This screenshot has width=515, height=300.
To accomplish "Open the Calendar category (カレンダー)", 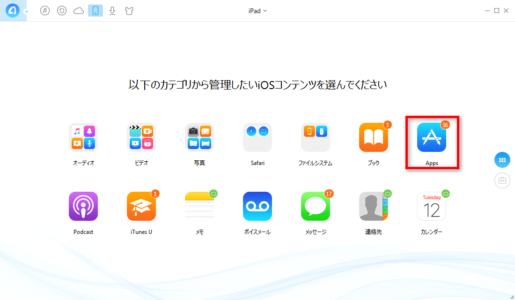I will click(432, 206).
